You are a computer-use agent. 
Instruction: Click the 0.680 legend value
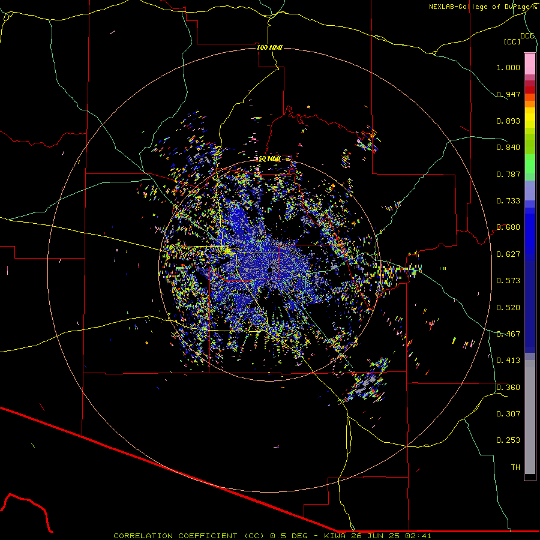pyautogui.click(x=508, y=227)
